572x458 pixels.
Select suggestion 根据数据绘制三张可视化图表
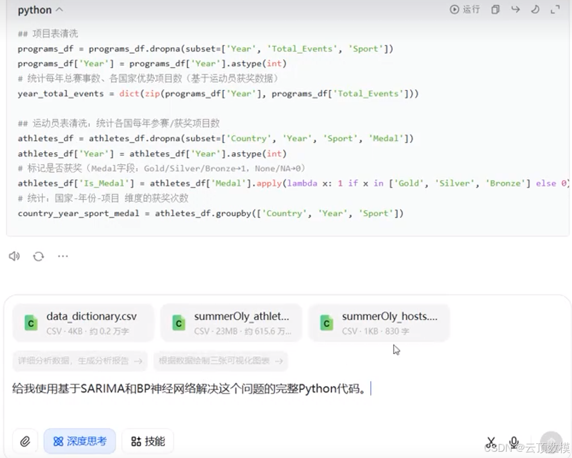coord(221,361)
